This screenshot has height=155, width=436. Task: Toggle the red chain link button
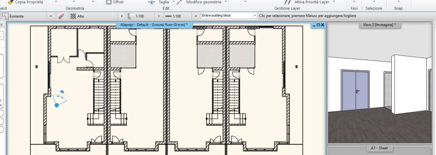[x=61, y=17]
